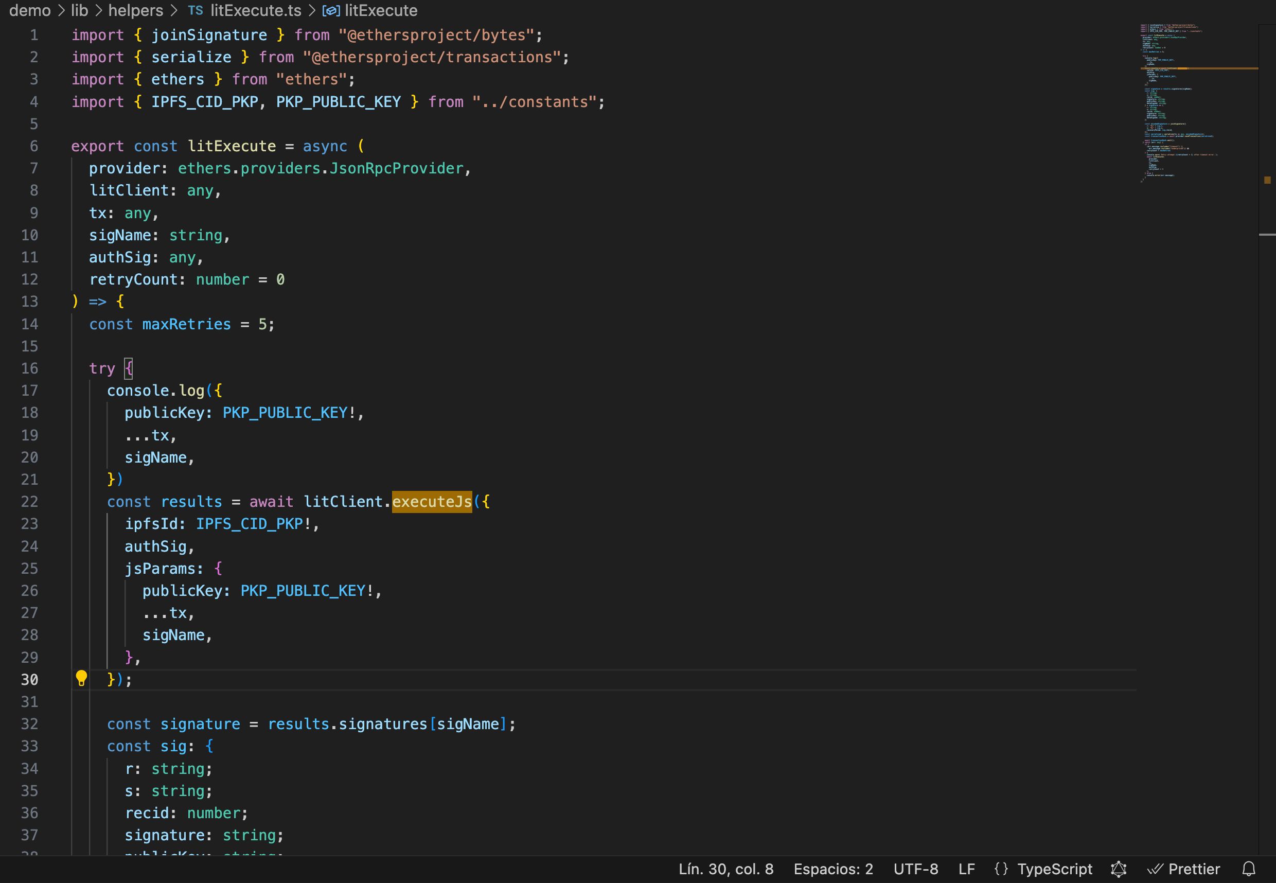
Task: Click the Prettier double-checkmark icon
Action: coord(1155,869)
